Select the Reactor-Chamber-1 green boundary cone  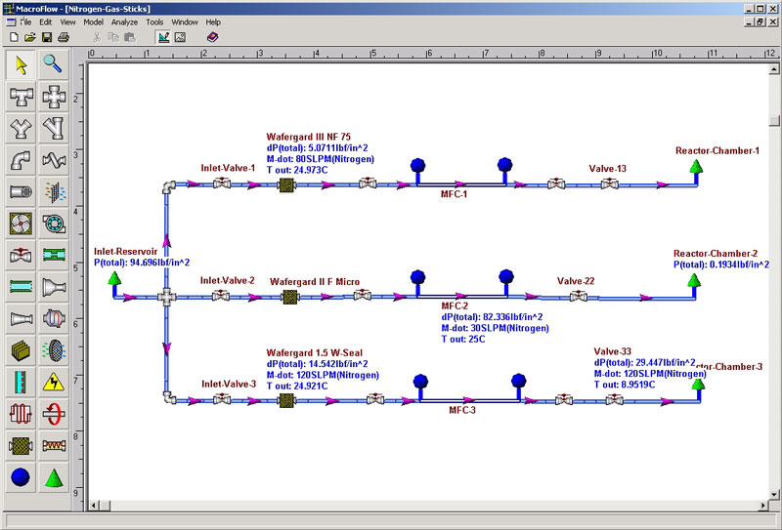[696, 166]
